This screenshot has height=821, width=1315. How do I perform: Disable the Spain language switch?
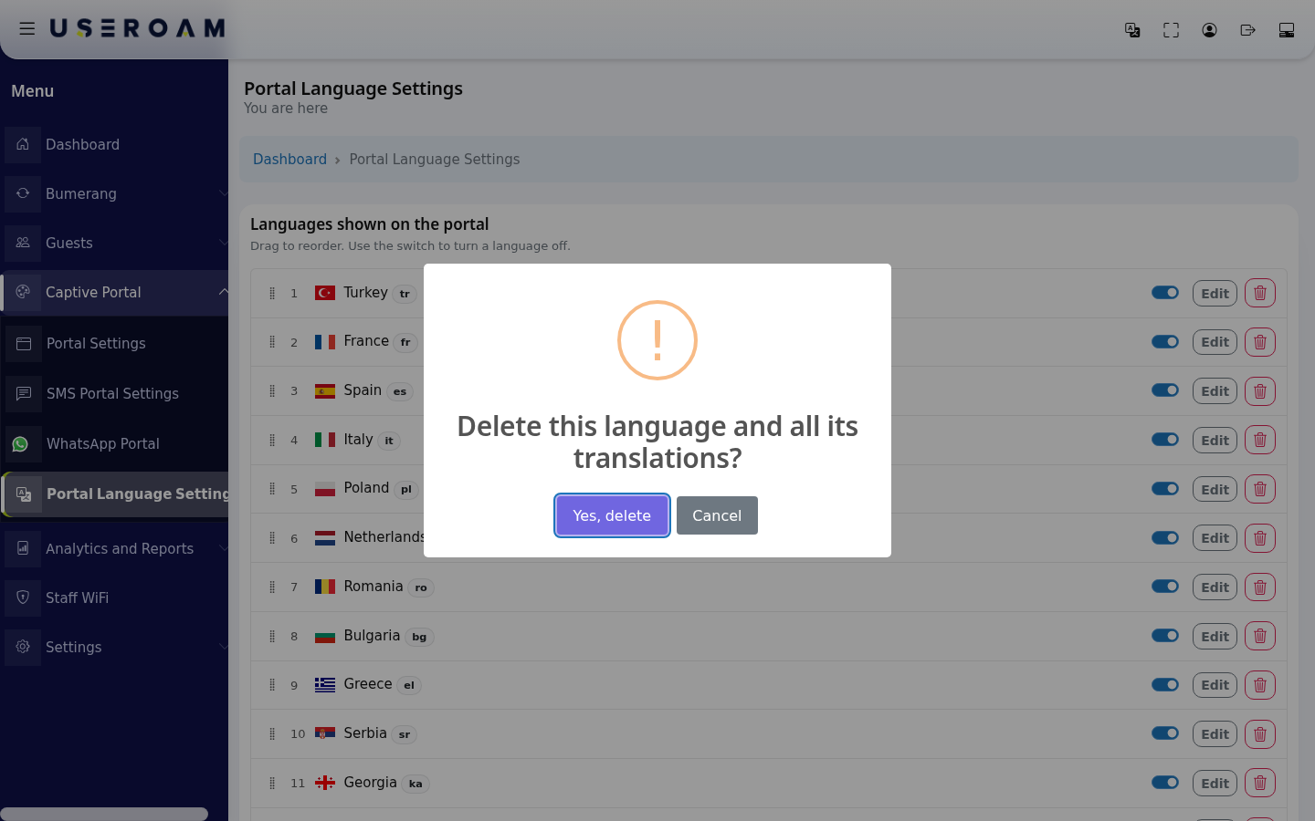[1165, 390]
